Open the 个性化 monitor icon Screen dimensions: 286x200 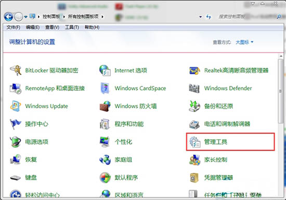[105, 141]
